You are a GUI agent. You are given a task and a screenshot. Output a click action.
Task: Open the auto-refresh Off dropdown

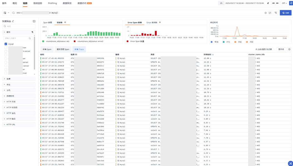[284, 3]
